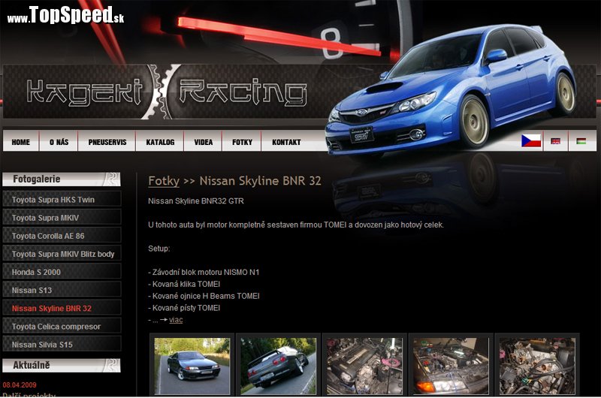
Task: Open the open-hood headlight thumbnail
Action: point(451,366)
